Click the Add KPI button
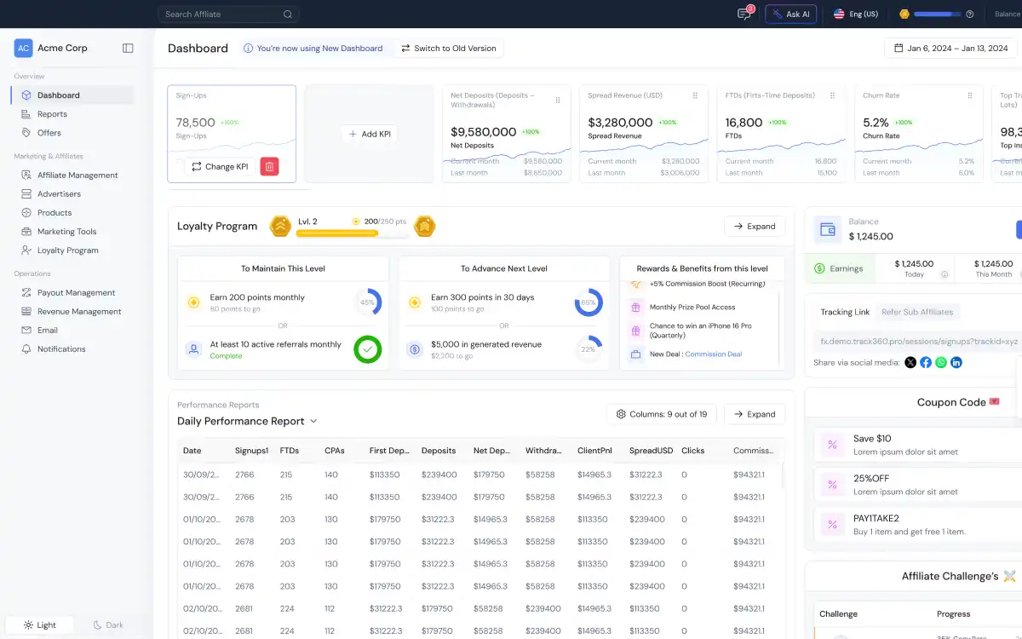 tap(370, 134)
